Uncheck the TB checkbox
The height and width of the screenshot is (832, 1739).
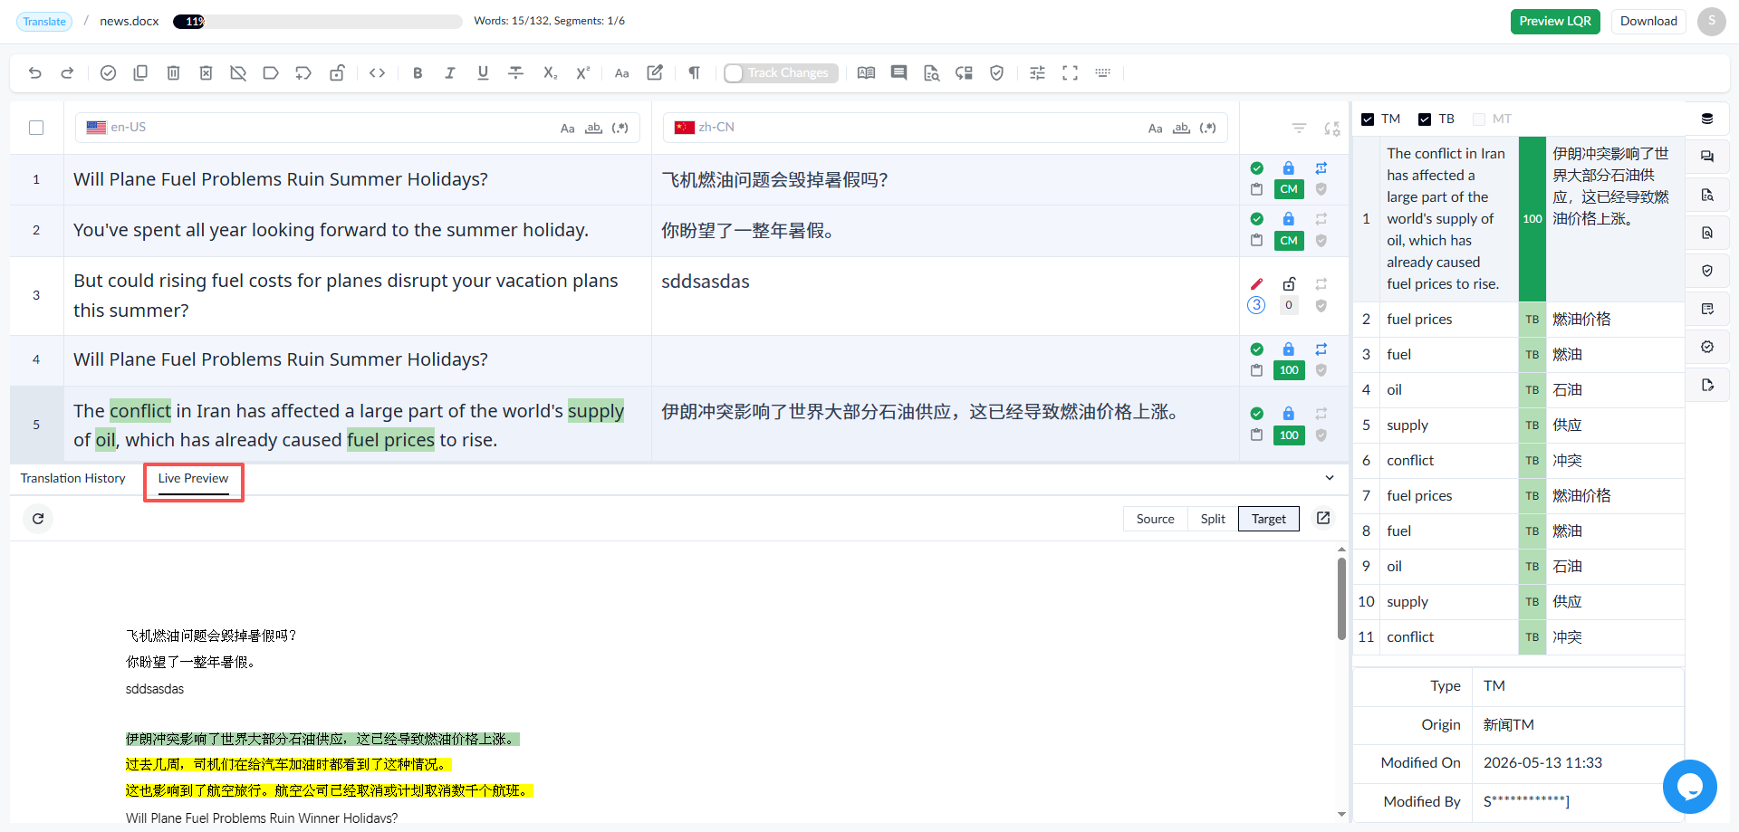click(x=1425, y=120)
